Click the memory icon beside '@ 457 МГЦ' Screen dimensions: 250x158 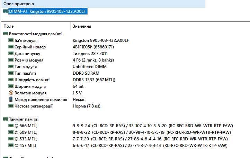(x=11, y=145)
